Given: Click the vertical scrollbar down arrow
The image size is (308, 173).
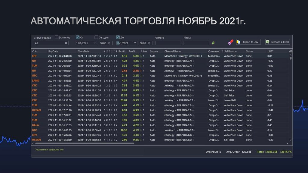Looking at the screenshot, I should pyautogui.click(x=291, y=140).
